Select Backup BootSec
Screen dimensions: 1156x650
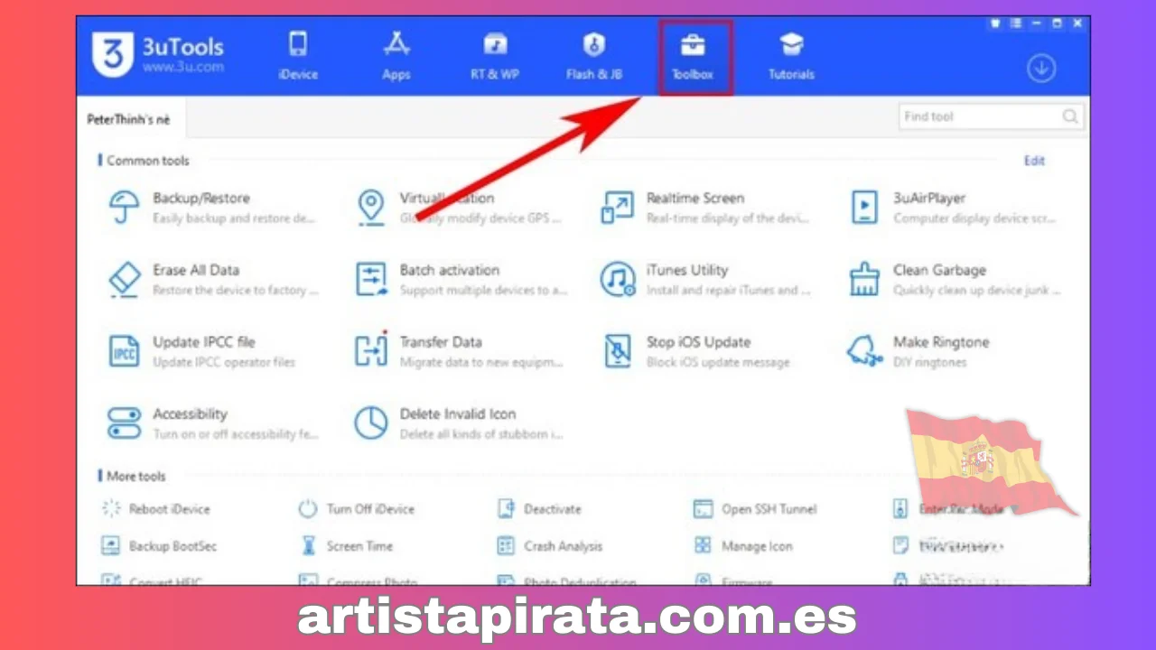(160, 546)
